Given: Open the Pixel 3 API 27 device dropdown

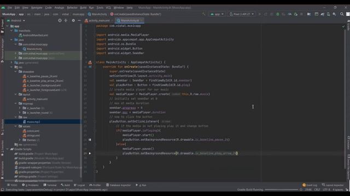Looking at the screenshot, I should point(242,14).
